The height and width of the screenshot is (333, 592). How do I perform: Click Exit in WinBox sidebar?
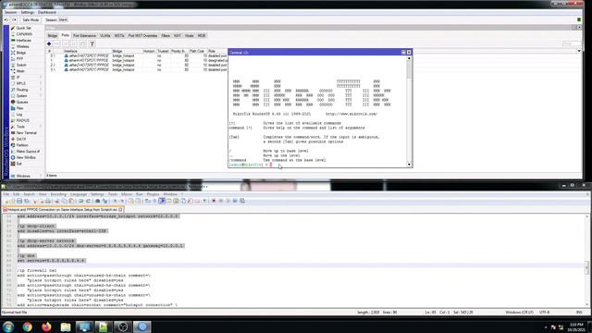[x=18, y=164]
